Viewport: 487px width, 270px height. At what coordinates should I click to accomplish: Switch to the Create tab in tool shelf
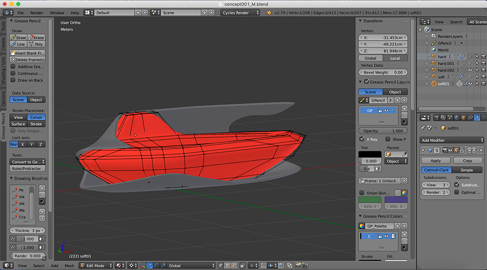click(3, 44)
